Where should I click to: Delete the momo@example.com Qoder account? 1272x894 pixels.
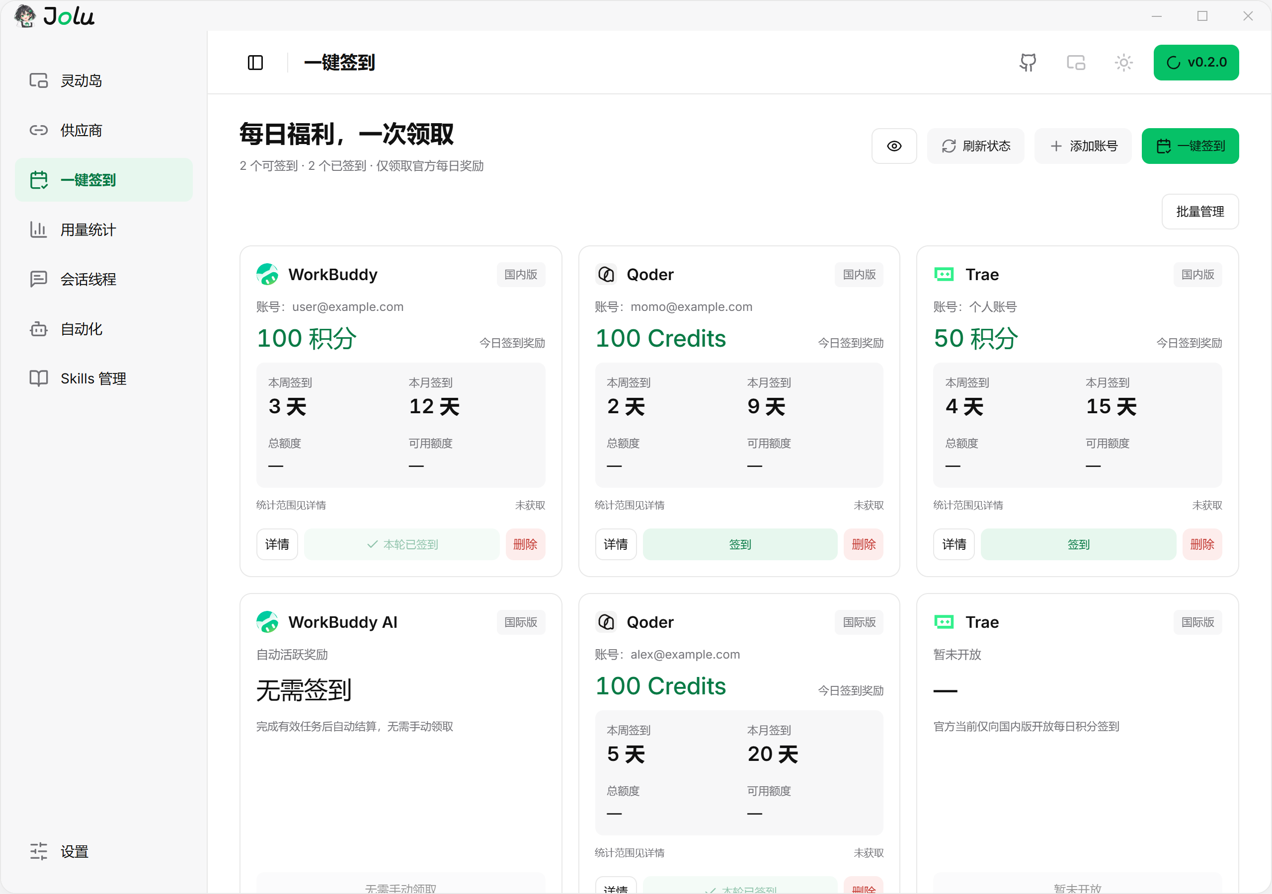pos(864,544)
